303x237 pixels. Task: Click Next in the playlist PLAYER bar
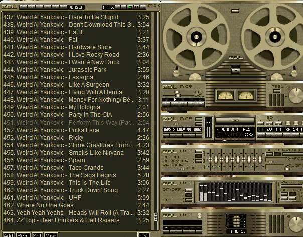click(x=56, y=7)
